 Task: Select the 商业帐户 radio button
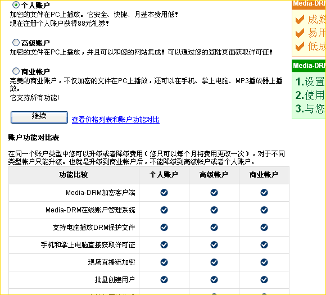coord(16,71)
